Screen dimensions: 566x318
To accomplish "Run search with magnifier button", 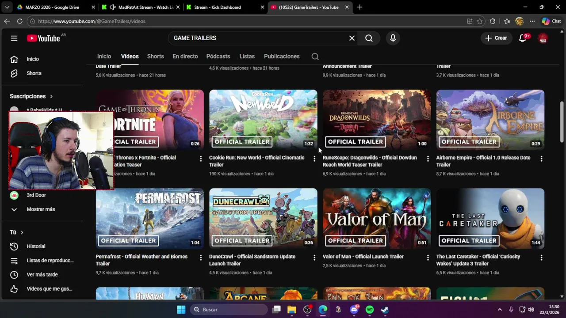I will (x=369, y=38).
